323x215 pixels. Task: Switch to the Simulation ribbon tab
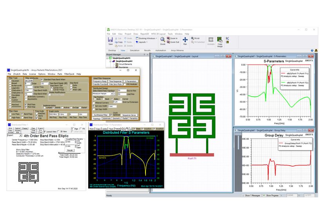pyautogui.click(x=134, y=50)
